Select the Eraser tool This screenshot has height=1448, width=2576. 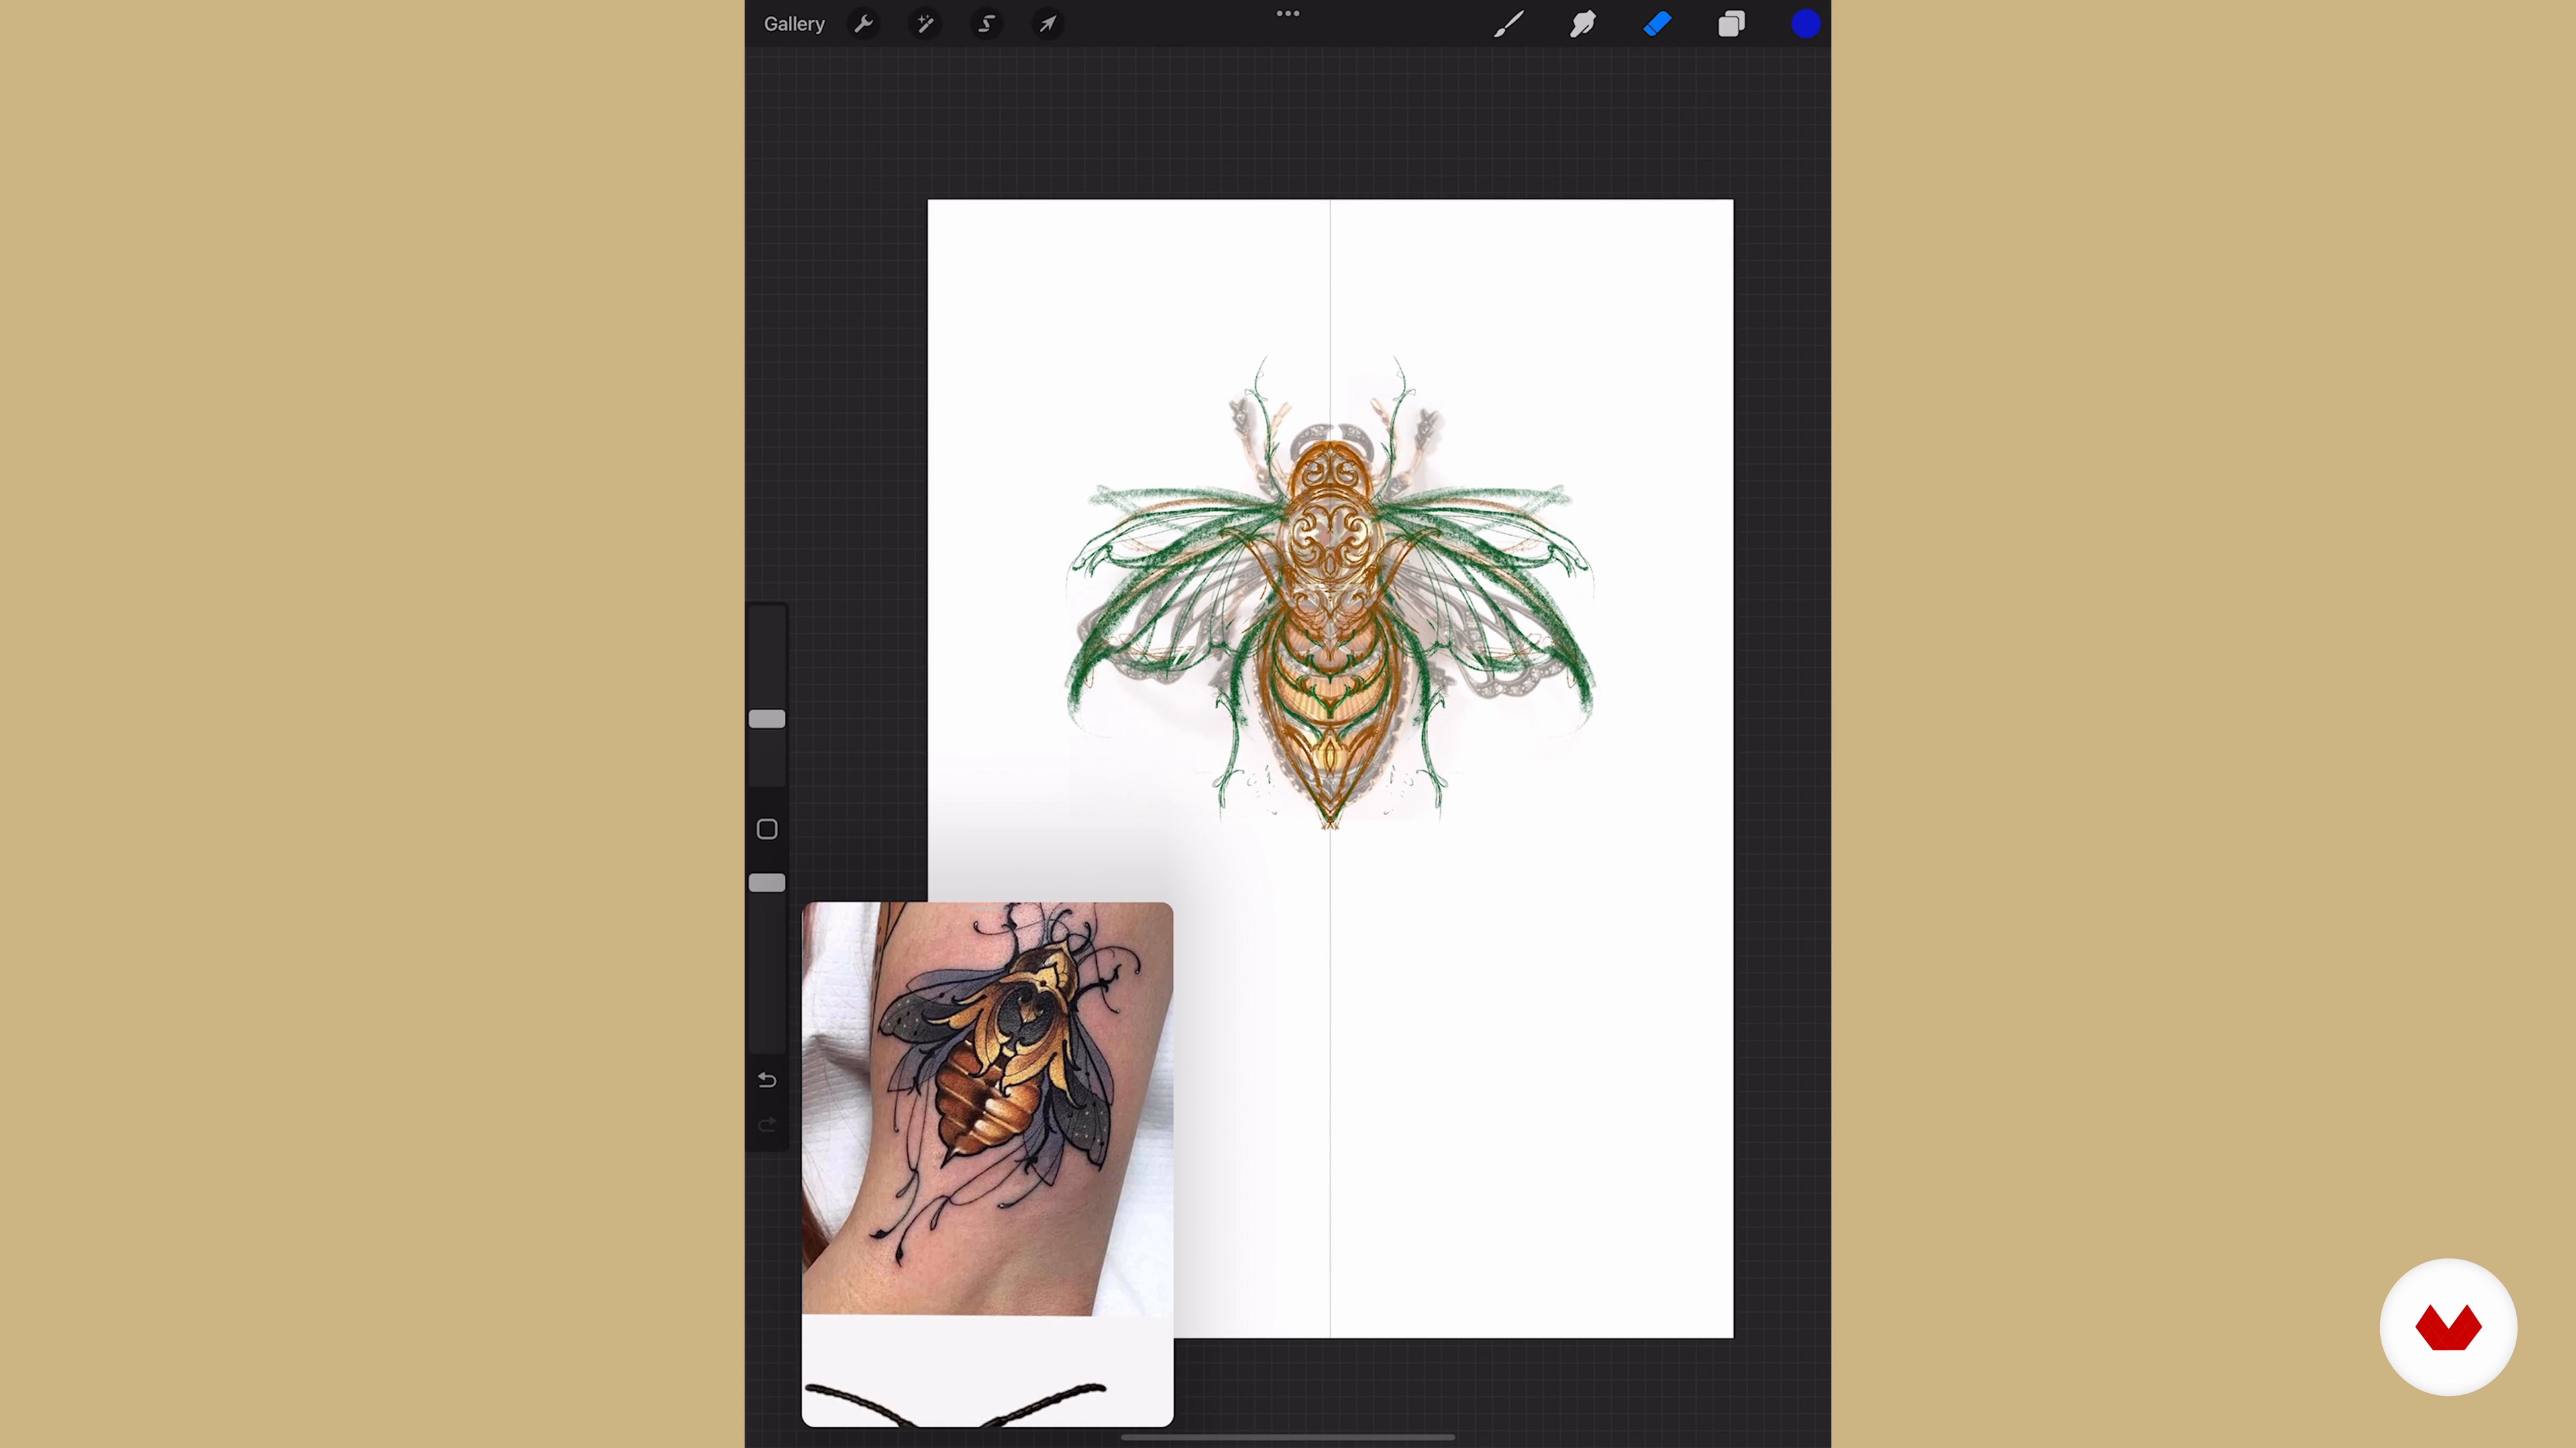pos(1657,24)
